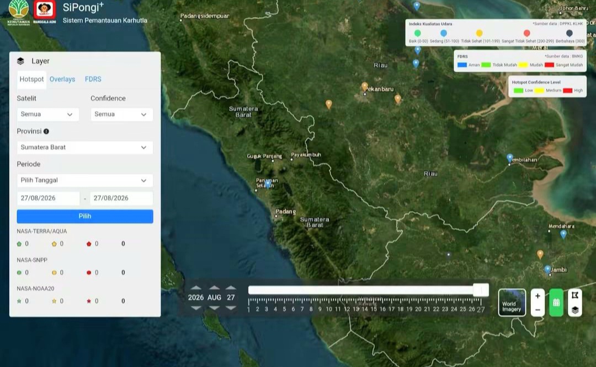Viewport: 596px width, 367px height.
Task: Click the end date field 27/08/2026
Action: 121,198
